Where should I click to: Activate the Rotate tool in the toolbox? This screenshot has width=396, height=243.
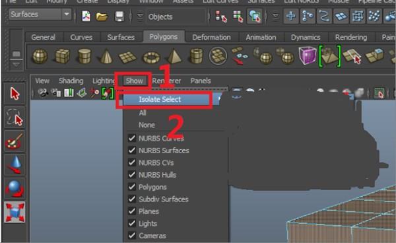(x=15, y=188)
